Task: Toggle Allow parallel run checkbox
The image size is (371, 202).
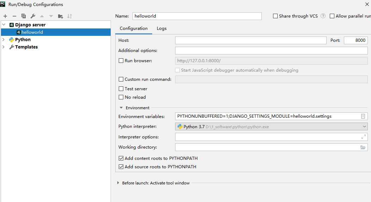Action: coord(332,16)
